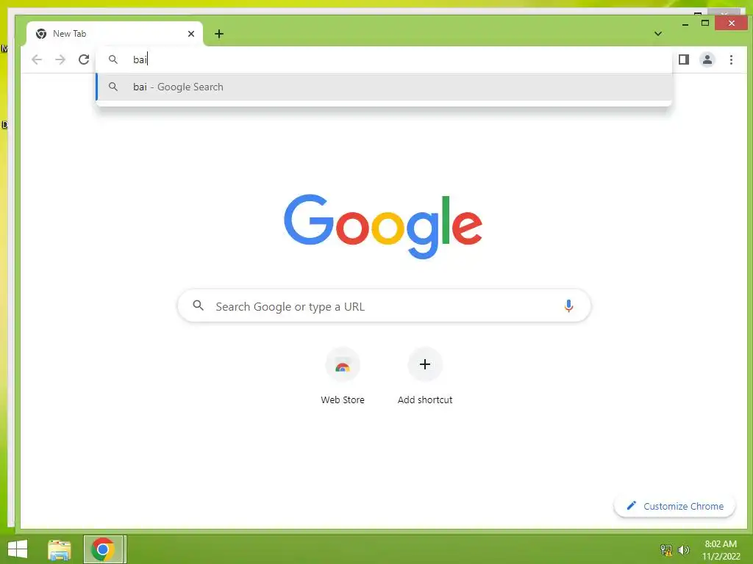Screen dimensions: 753x564
Task: Click the Forward navigation arrow
Action: pyautogui.click(x=60, y=59)
